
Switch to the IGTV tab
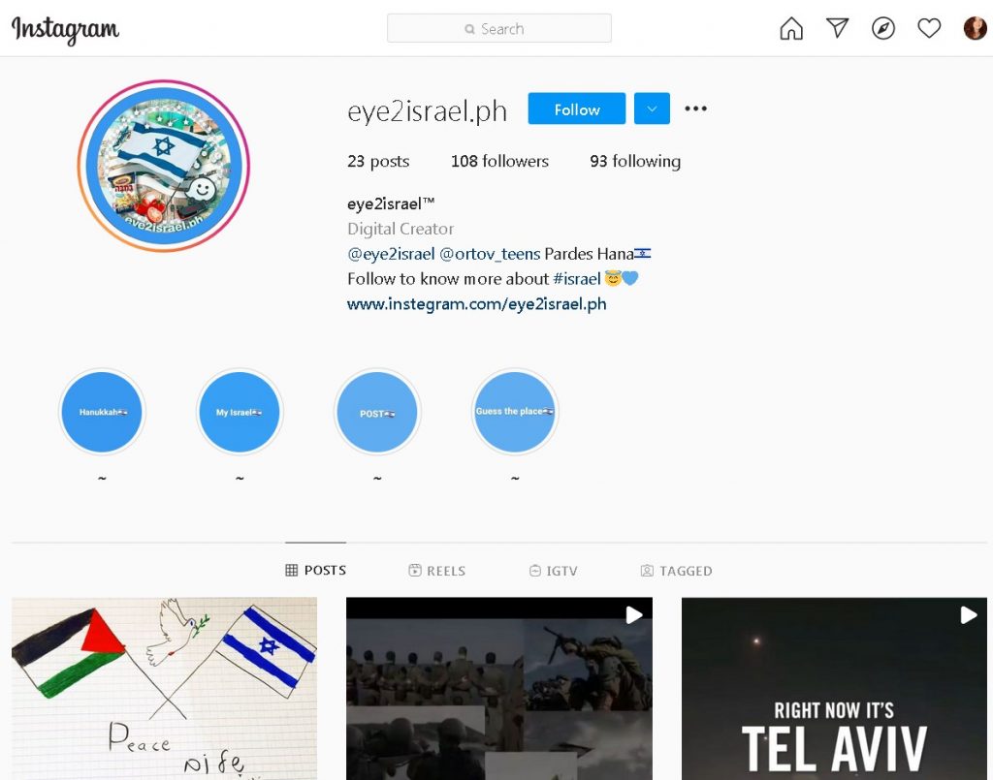pos(554,571)
